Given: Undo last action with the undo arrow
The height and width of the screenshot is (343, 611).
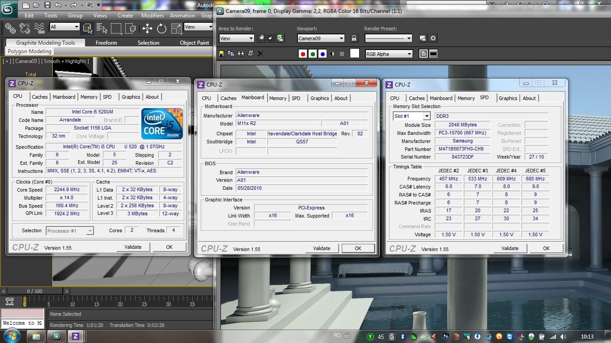Looking at the screenshot, I should point(58,5).
